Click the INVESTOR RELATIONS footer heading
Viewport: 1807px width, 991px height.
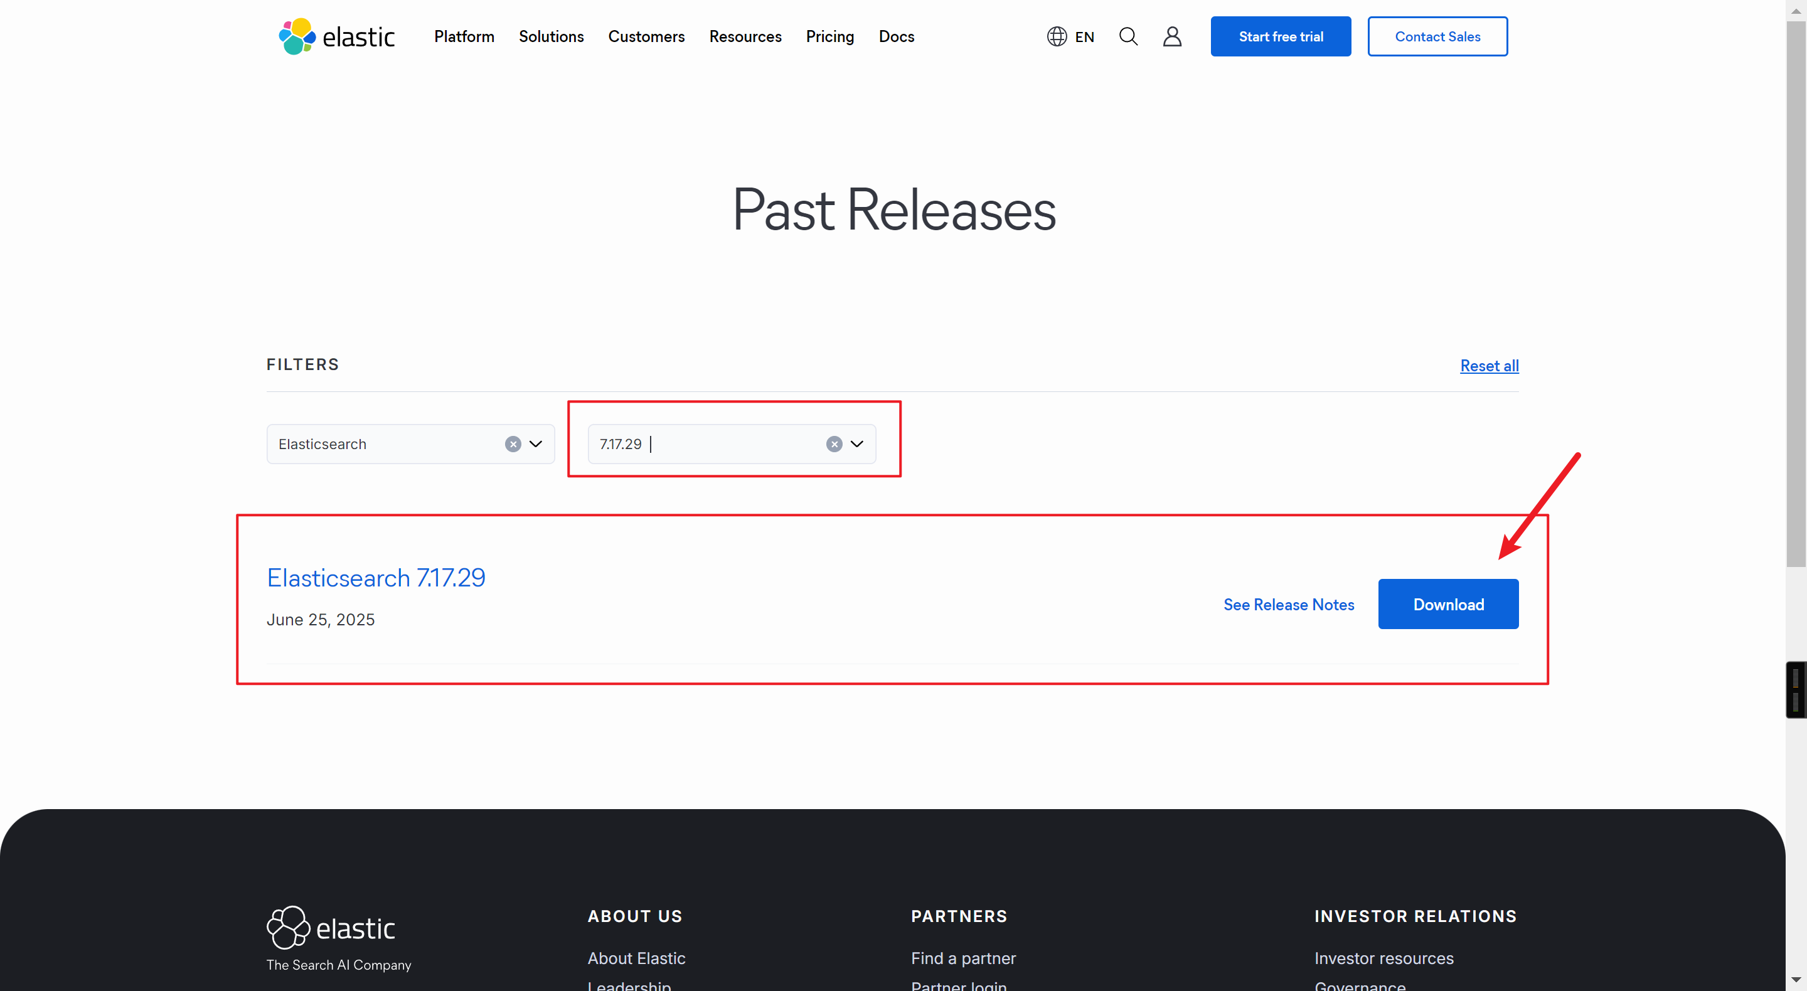(x=1415, y=916)
